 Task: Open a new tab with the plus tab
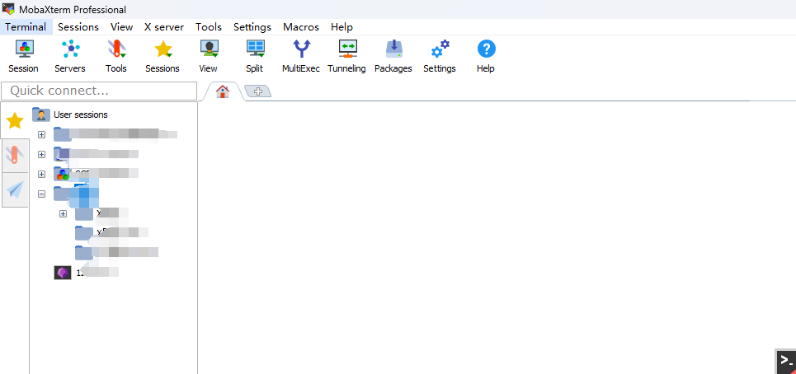coord(258,91)
